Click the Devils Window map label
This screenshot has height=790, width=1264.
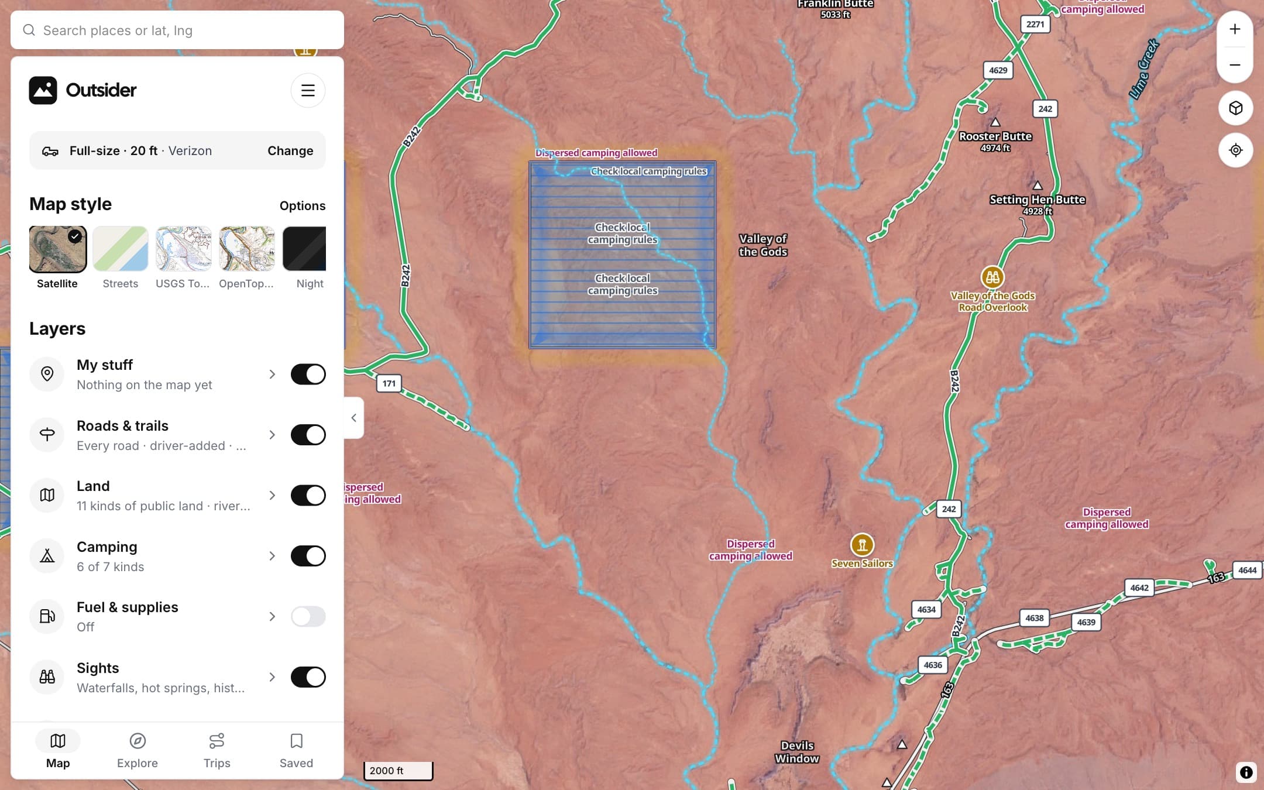(x=797, y=752)
